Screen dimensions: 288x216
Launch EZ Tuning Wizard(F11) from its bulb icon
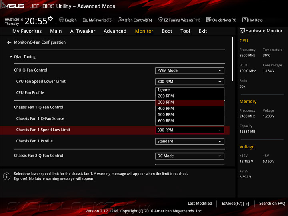coord(160,20)
